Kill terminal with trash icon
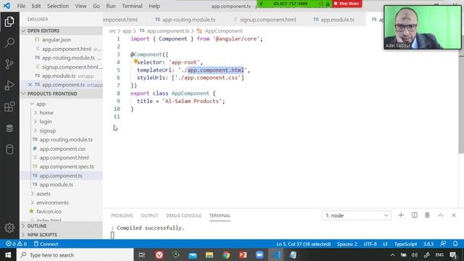 point(427,215)
